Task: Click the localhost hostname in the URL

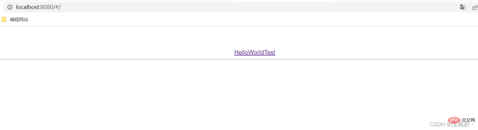Action: coord(27,7)
